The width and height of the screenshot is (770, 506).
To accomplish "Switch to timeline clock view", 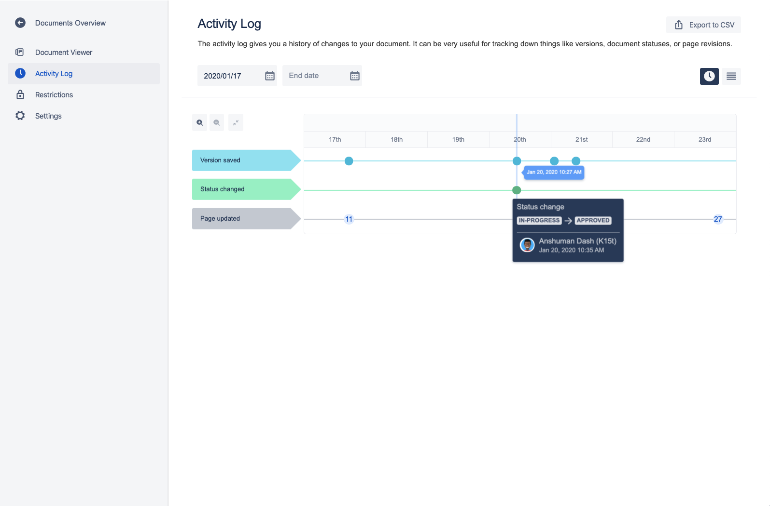I will click(709, 76).
